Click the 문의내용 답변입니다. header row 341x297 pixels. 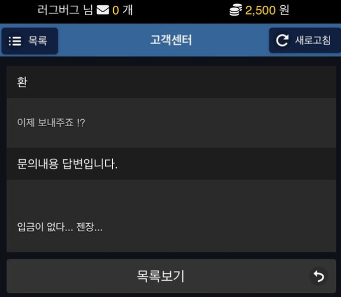point(171,164)
